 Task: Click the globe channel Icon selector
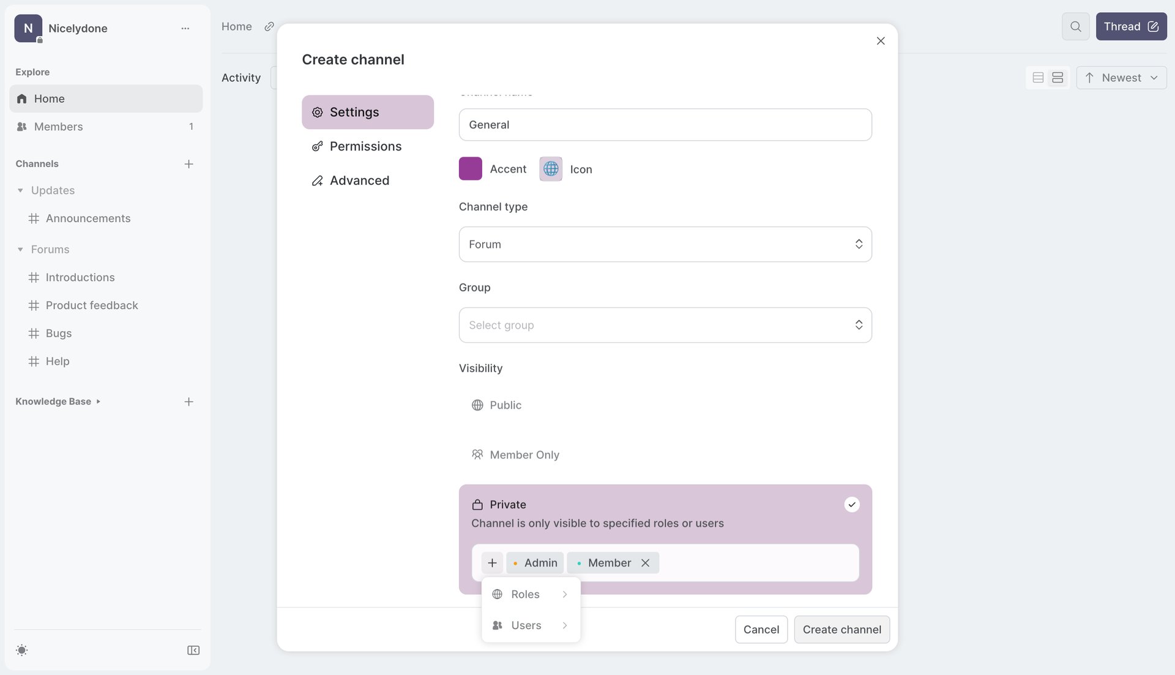click(550, 169)
